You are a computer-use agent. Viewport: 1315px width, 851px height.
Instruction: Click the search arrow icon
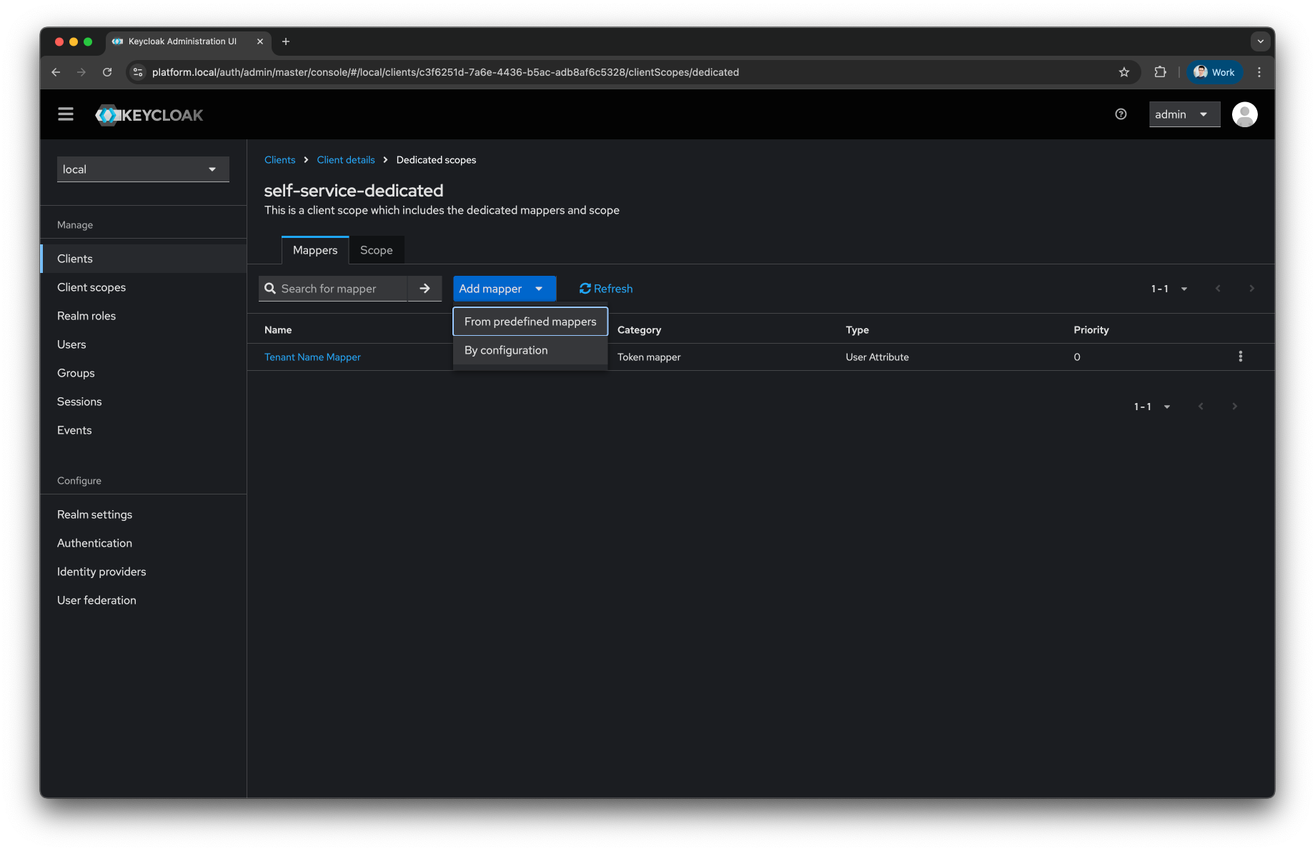pos(425,288)
